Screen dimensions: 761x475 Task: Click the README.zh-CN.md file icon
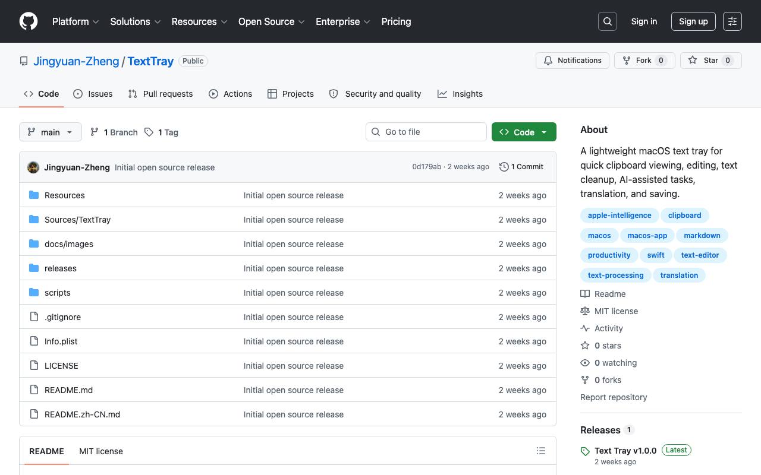pyautogui.click(x=34, y=414)
